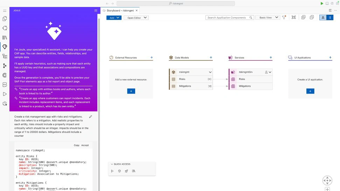Click the blue plus to create UI application
This screenshot has height=191, width=340.
click(x=310, y=91)
